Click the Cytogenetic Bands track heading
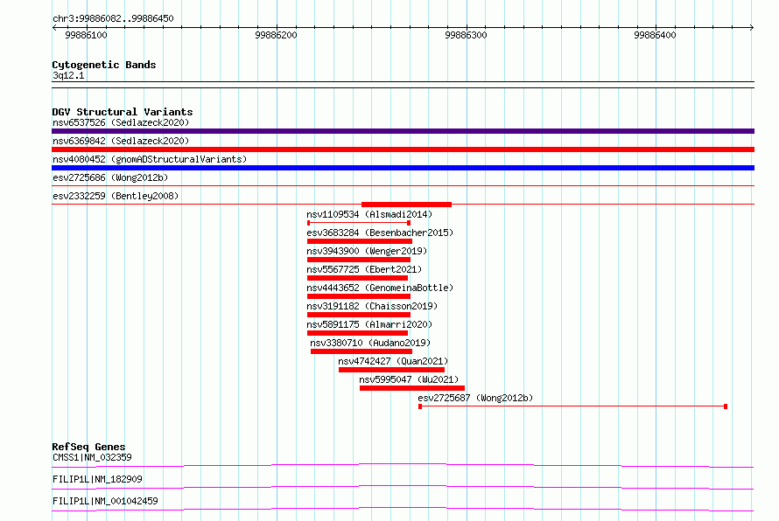The image size is (779, 521). (104, 65)
